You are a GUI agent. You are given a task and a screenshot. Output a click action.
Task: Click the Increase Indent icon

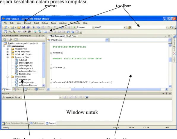29,32
